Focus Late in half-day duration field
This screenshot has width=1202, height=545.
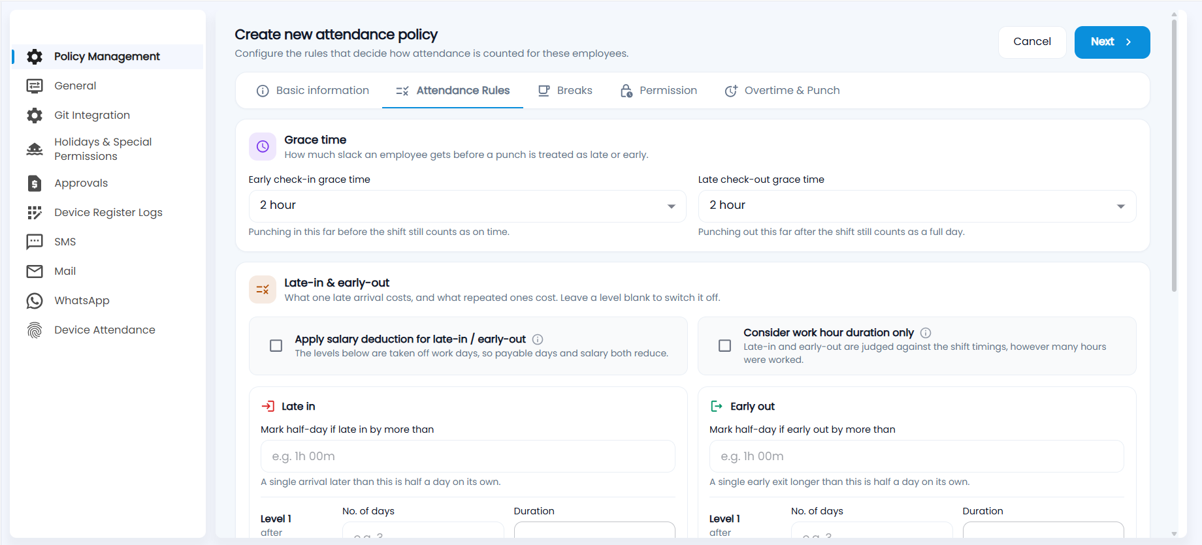468,456
